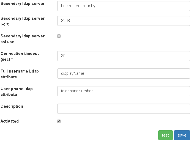Enable Secondary ldap server ssl use checkbox
The width and height of the screenshot is (191, 144).
click(59, 36)
